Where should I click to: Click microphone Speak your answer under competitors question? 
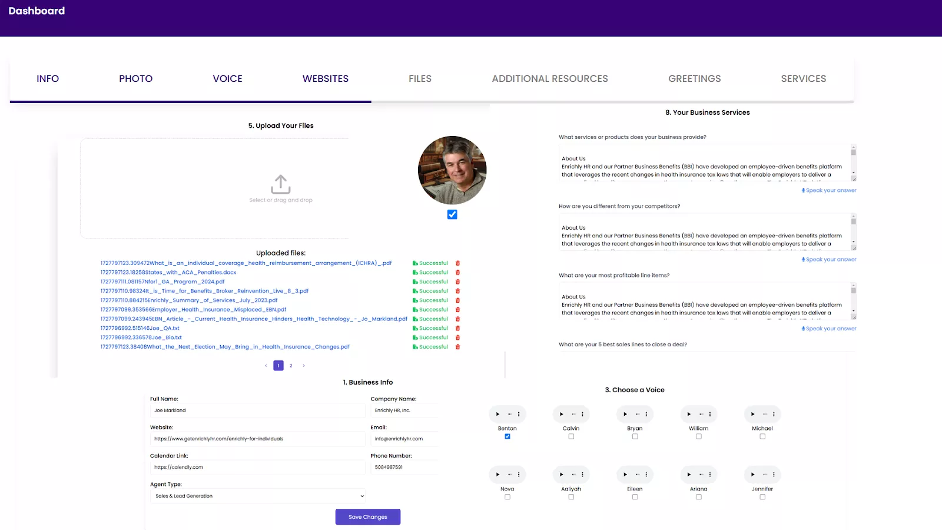829,260
